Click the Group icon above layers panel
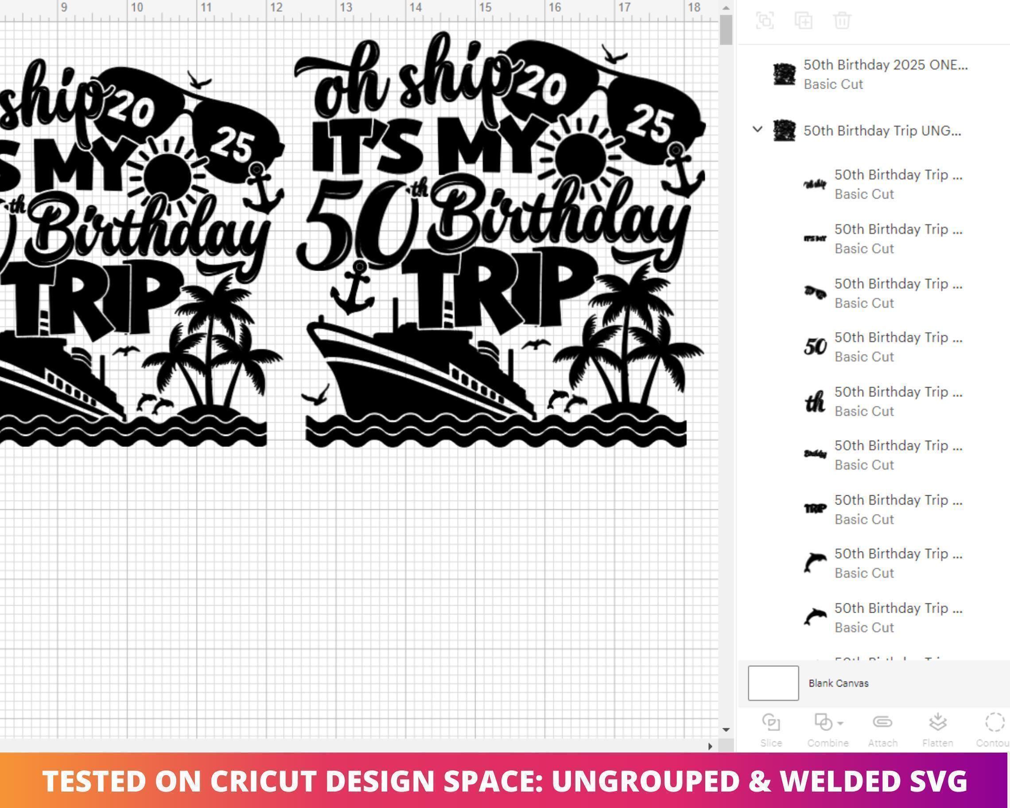The height and width of the screenshot is (808, 1010). 765,21
